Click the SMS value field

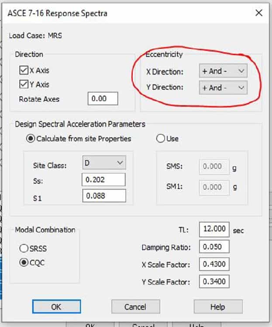pos(214,167)
